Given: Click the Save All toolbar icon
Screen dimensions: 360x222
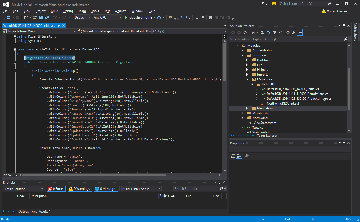Looking at the screenshot, I should coord(47,17).
